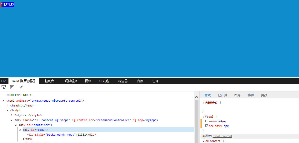This screenshot has height=143, width=299.
Task: Open the 更改 changes pane tab
Action: coord(264,95)
